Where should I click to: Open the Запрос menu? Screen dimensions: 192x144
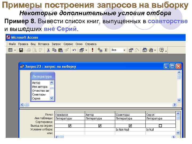[56, 44]
